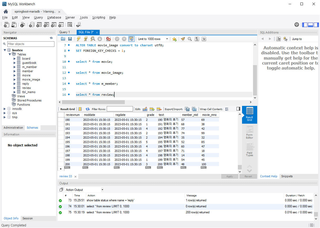Open the object inspector toolbar icon

[x=23, y=25]
